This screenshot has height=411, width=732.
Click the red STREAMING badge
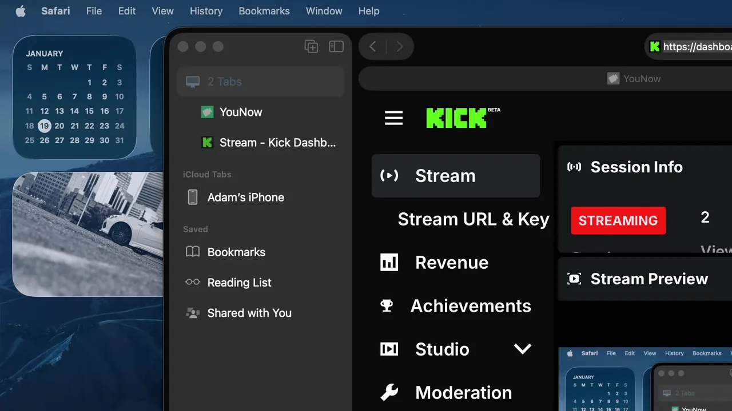click(618, 220)
